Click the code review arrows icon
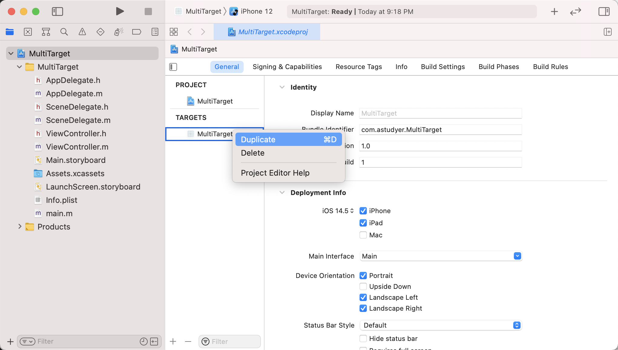This screenshot has height=350, width=618. coord(575,12)
